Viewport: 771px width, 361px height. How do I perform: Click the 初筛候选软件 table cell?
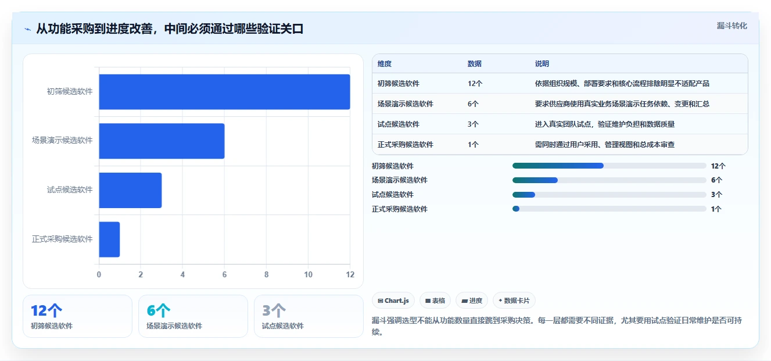399,84
